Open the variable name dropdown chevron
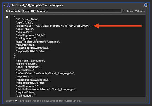 pos(124,11)
